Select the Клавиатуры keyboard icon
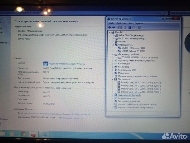 (x=116, y=64)
